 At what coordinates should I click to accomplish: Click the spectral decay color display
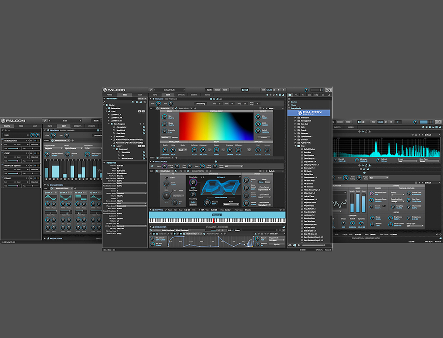click(x=216, y=126)
